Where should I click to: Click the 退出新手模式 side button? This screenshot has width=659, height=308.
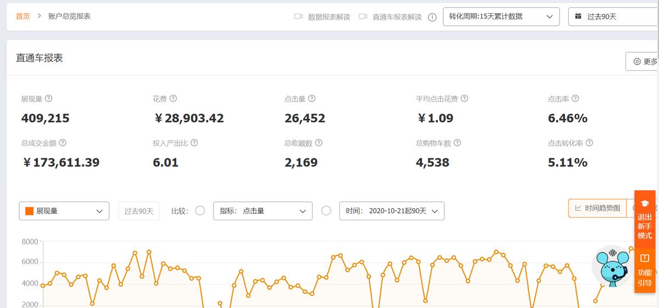click(x=645, y=219)
